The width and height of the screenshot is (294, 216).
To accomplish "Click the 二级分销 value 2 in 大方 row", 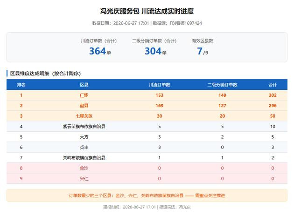I will [x=222, y=137].
